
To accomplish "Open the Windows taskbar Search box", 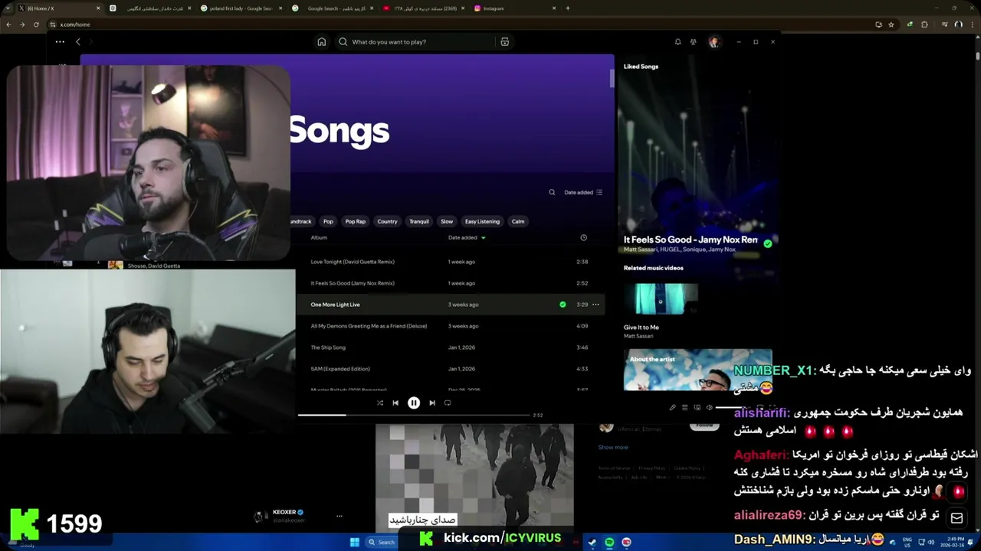I will (382, 542).
